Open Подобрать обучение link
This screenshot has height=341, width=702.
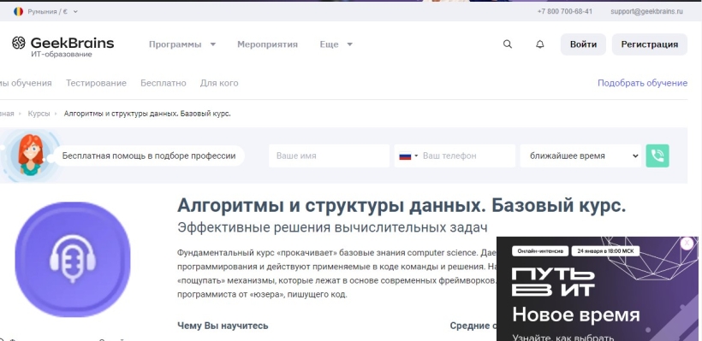[642, 83]
